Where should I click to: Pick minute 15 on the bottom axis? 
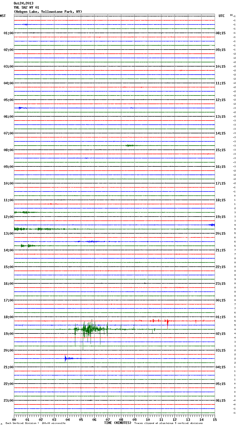tap(215, 419)
